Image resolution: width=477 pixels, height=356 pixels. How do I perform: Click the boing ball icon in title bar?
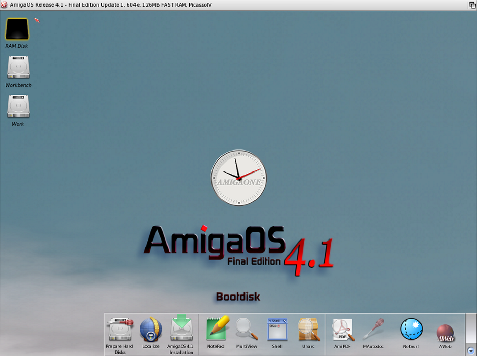tap(4, 5)
